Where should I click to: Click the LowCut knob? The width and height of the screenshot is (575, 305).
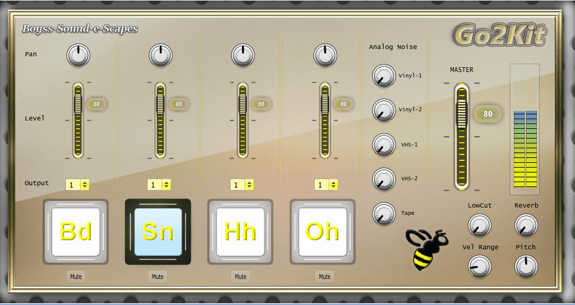[479, 225]
